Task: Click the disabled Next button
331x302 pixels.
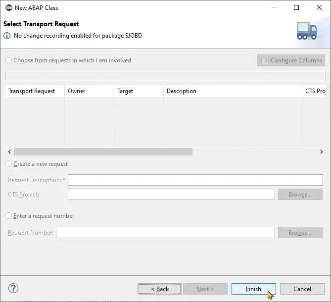Action: [205, 289]
